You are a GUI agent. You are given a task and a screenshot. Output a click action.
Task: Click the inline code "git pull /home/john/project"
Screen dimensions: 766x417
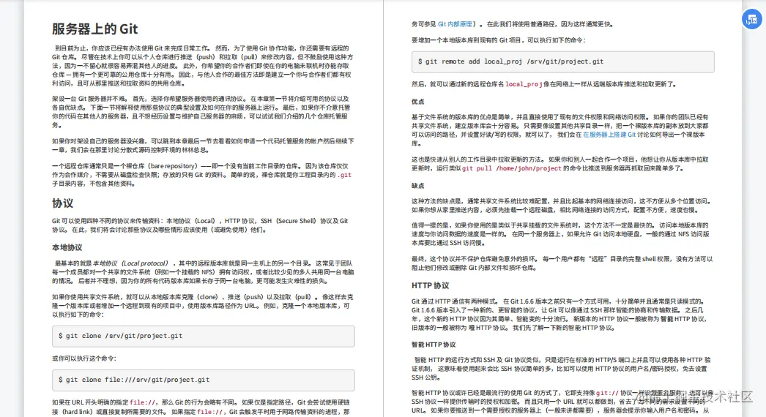click(x=511, y=168)
